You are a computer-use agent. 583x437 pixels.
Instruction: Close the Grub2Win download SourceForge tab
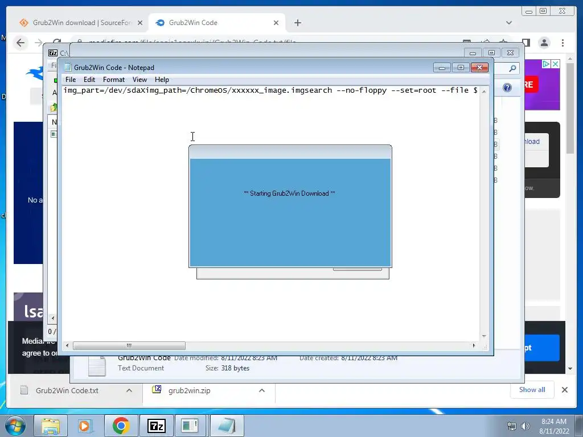[x=140, y=23]
